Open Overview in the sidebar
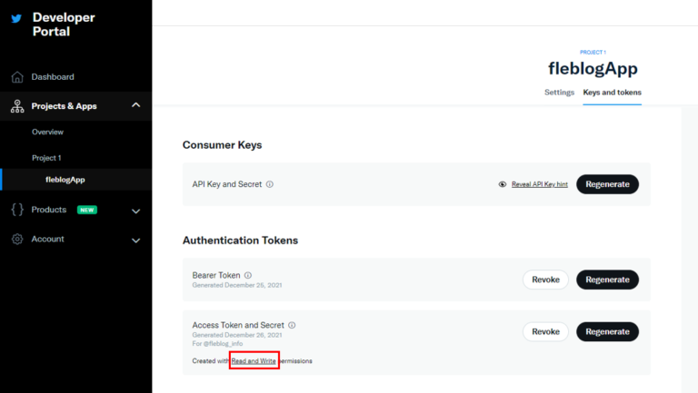The image size is (698, 393). point(47,132)
